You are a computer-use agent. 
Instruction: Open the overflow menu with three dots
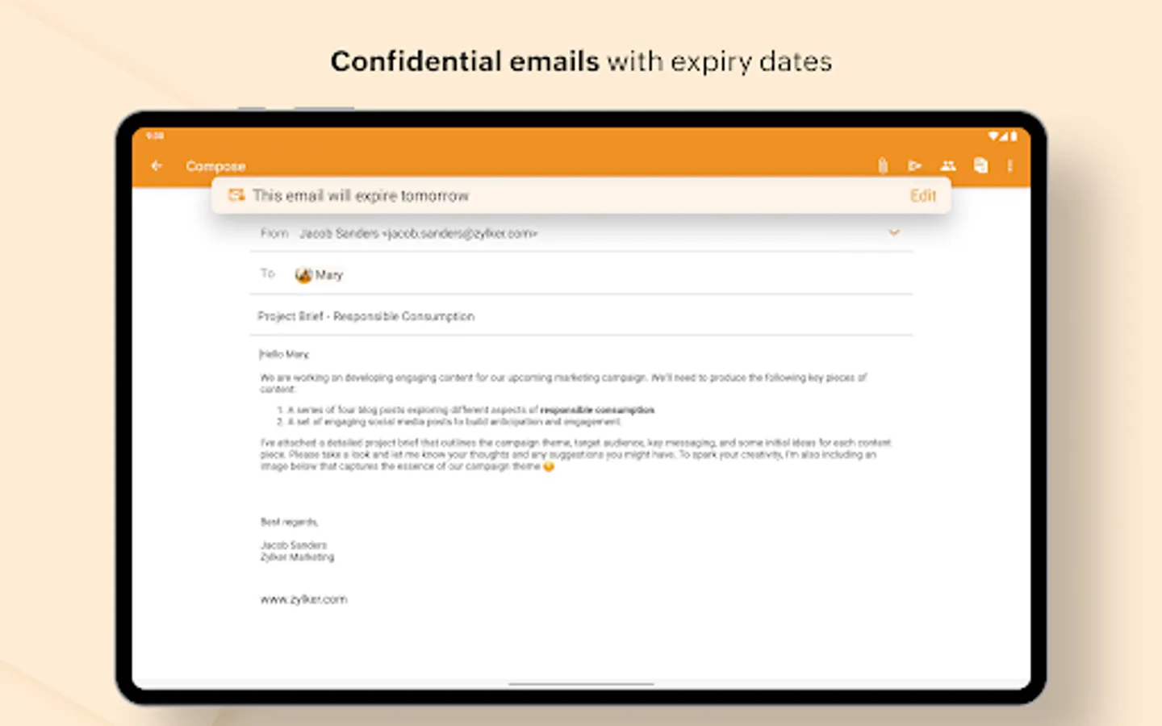click(x=1009, y=165)
